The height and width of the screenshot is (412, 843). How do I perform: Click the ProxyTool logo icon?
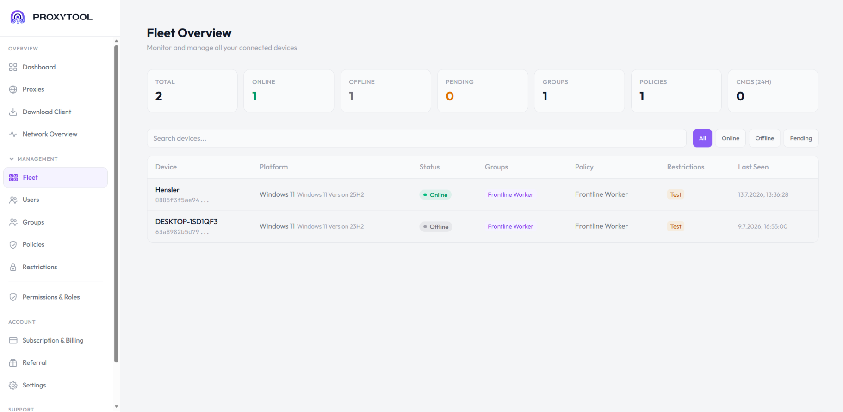click(18, 17)
